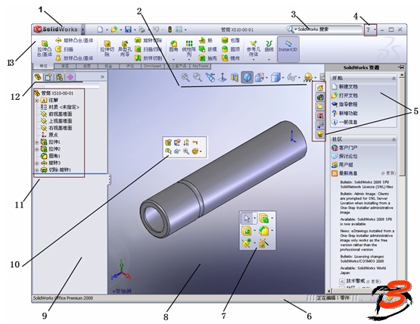
Task: Open the PropertyManager tab icon
Action: [x=48, y=77]
